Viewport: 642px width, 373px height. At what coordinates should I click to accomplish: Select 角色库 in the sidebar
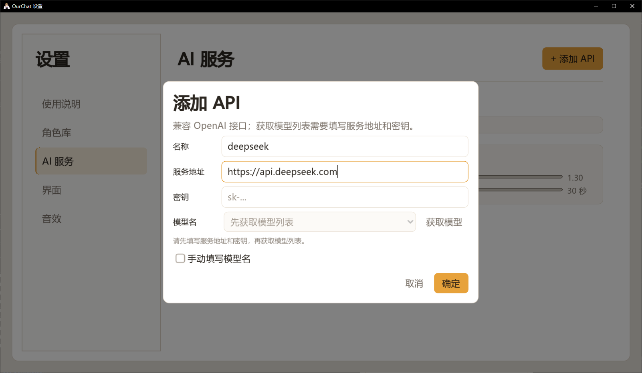91,132
